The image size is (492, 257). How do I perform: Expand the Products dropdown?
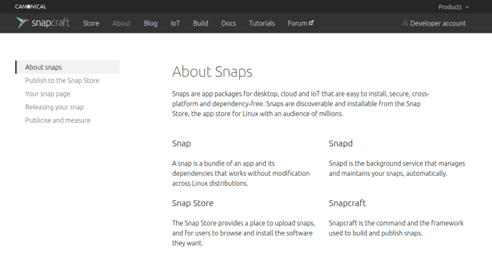[x=454, y=7]
